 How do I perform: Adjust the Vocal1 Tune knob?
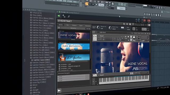click(134, 37)
